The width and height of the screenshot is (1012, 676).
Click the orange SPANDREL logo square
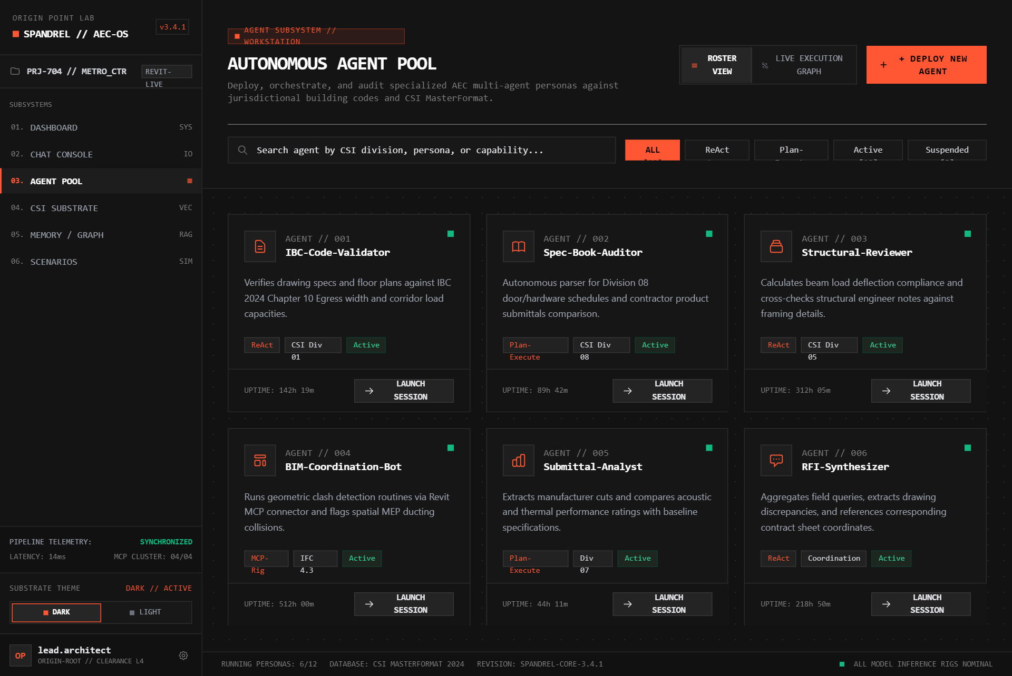click(16, 34)
